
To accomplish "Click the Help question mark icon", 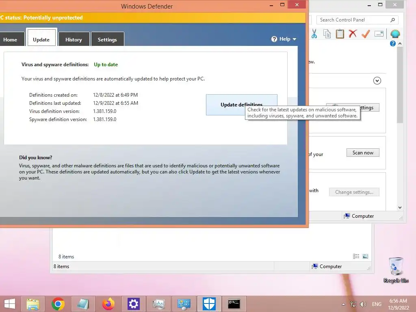I will click(274, 39).
